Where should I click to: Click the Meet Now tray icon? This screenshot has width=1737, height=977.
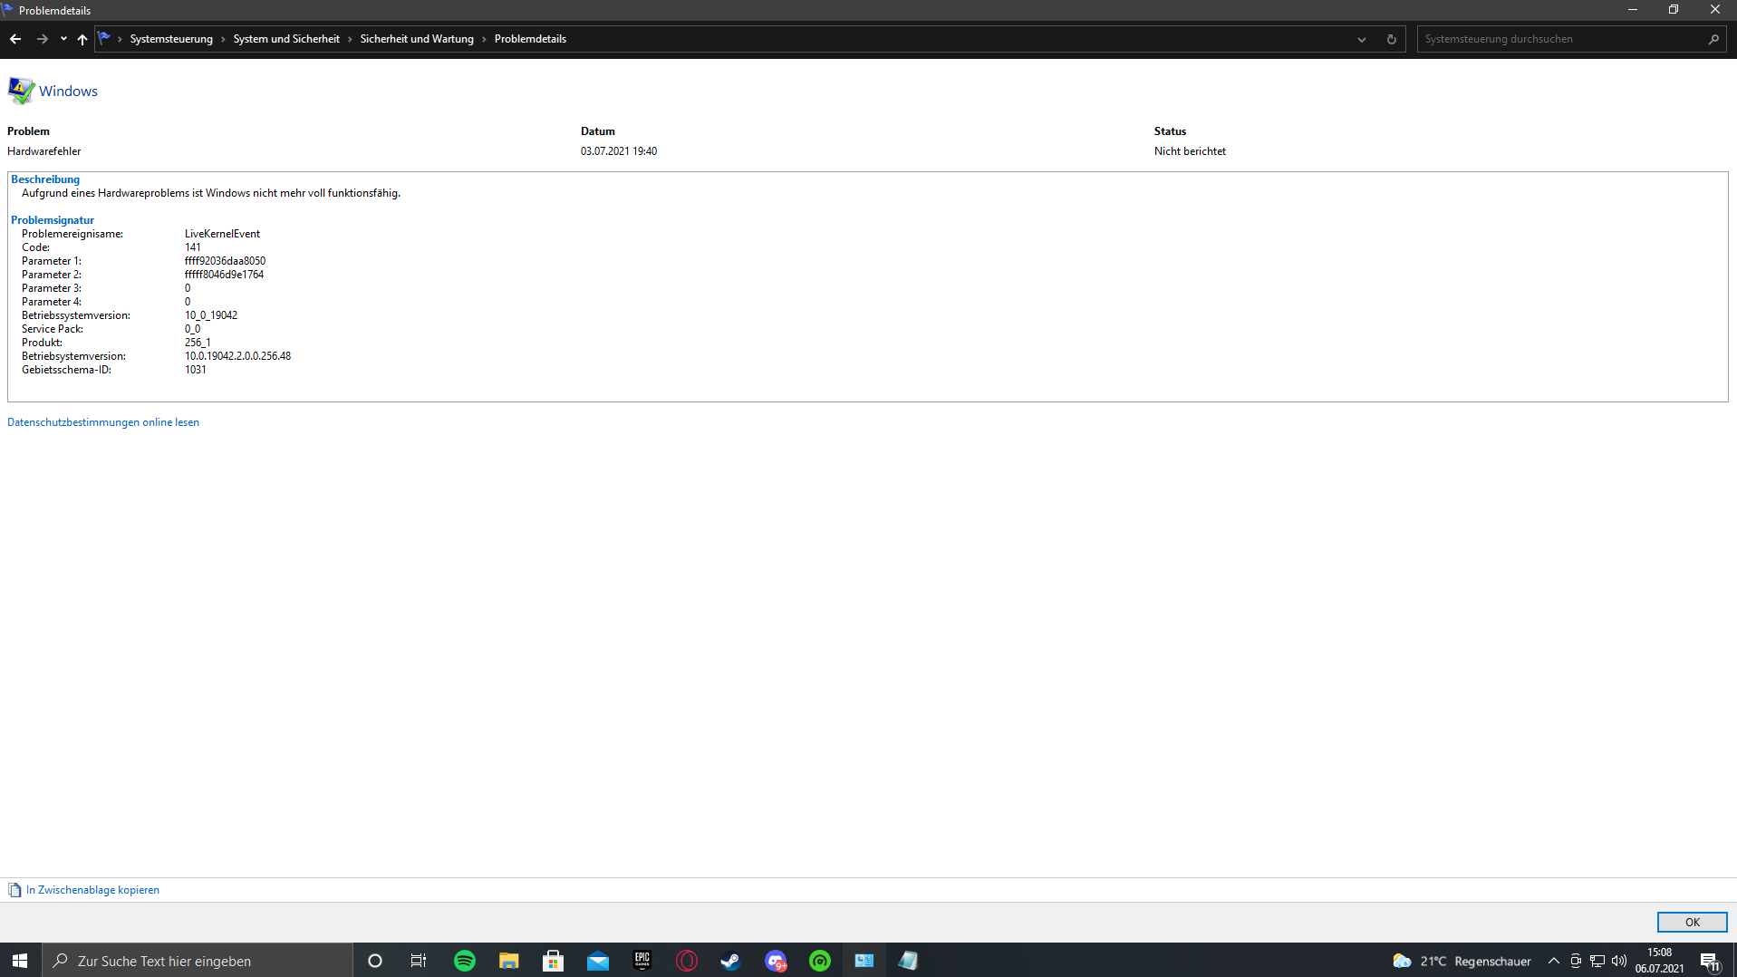tap(1576, 961)
